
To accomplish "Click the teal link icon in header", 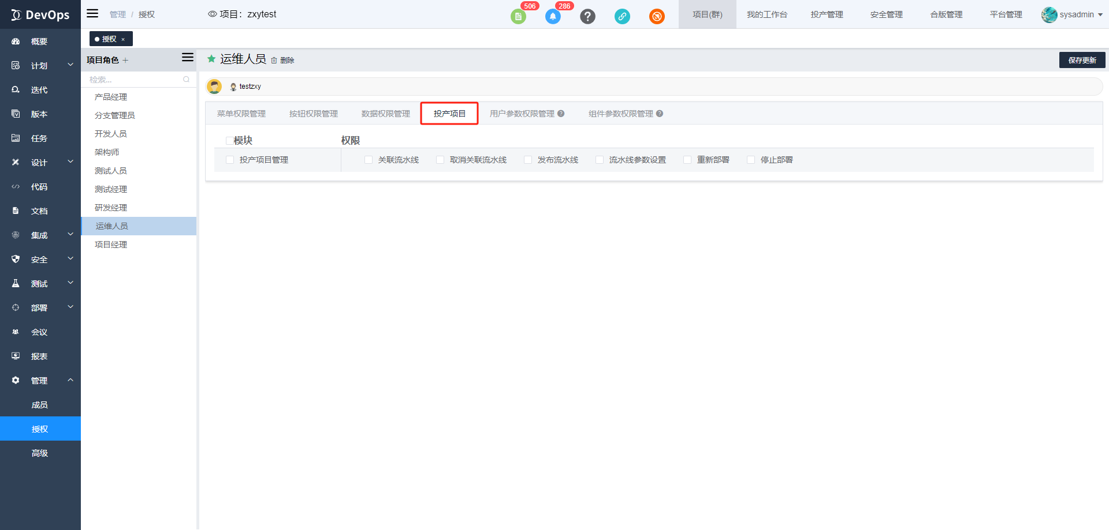I will point(622,17).
